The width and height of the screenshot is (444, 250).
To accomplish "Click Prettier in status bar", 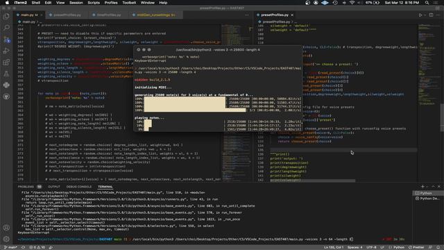I will 416,247.
